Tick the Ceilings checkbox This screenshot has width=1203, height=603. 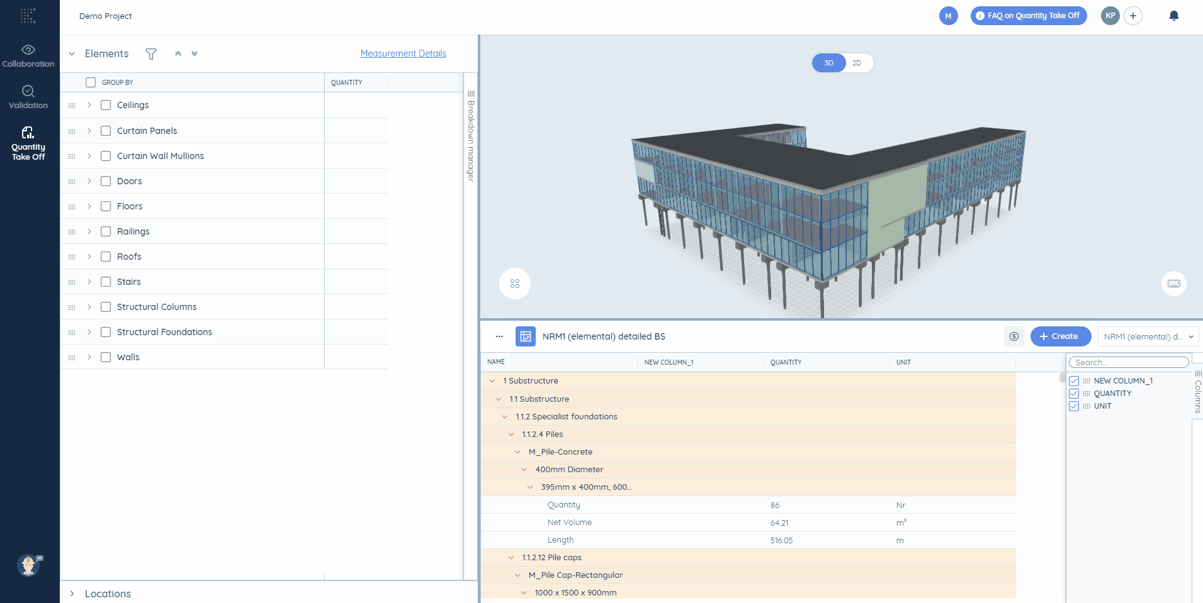106,105
